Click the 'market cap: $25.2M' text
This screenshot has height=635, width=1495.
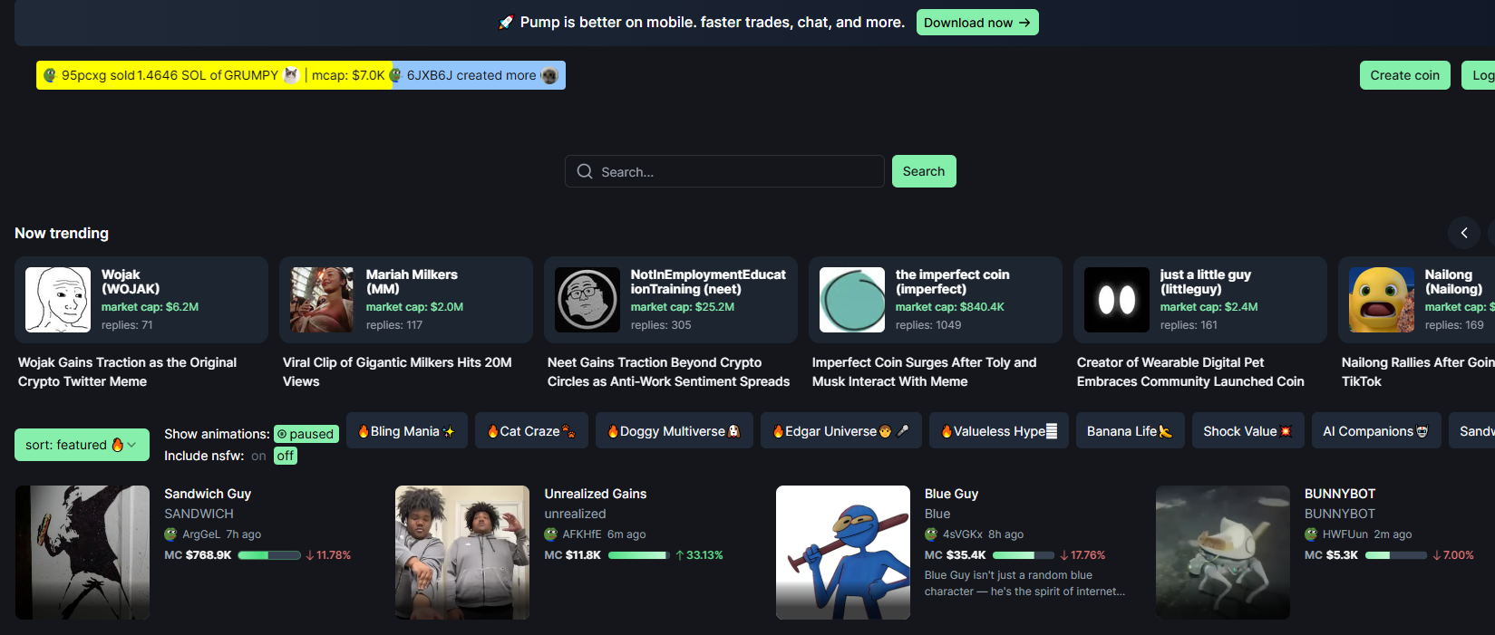(x=683, y=307)
